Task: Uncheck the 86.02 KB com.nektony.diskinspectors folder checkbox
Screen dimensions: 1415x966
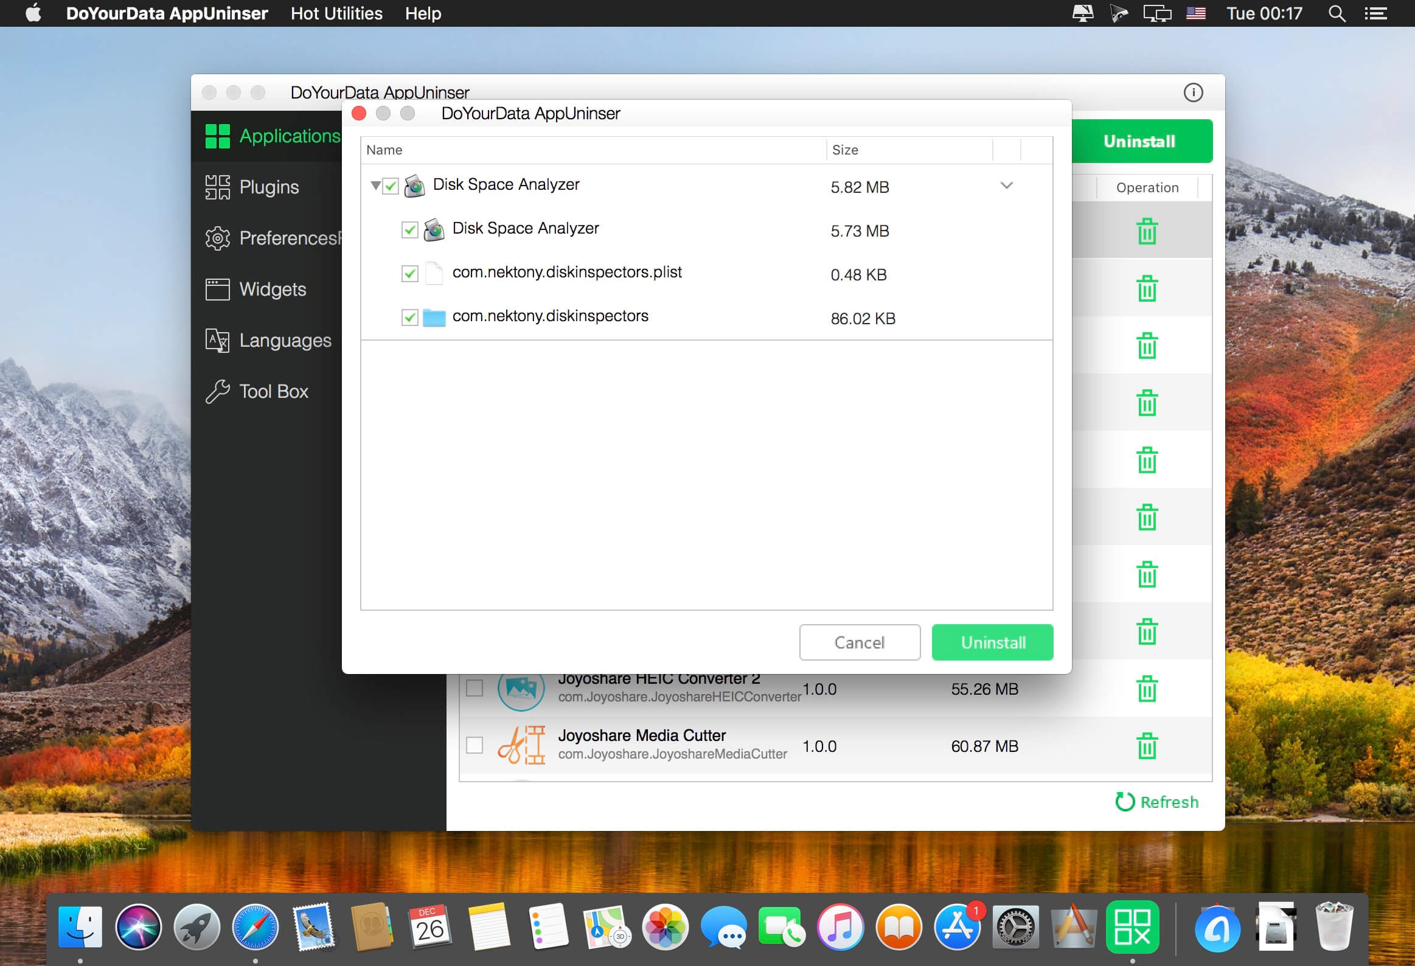Action: point(410,317)
